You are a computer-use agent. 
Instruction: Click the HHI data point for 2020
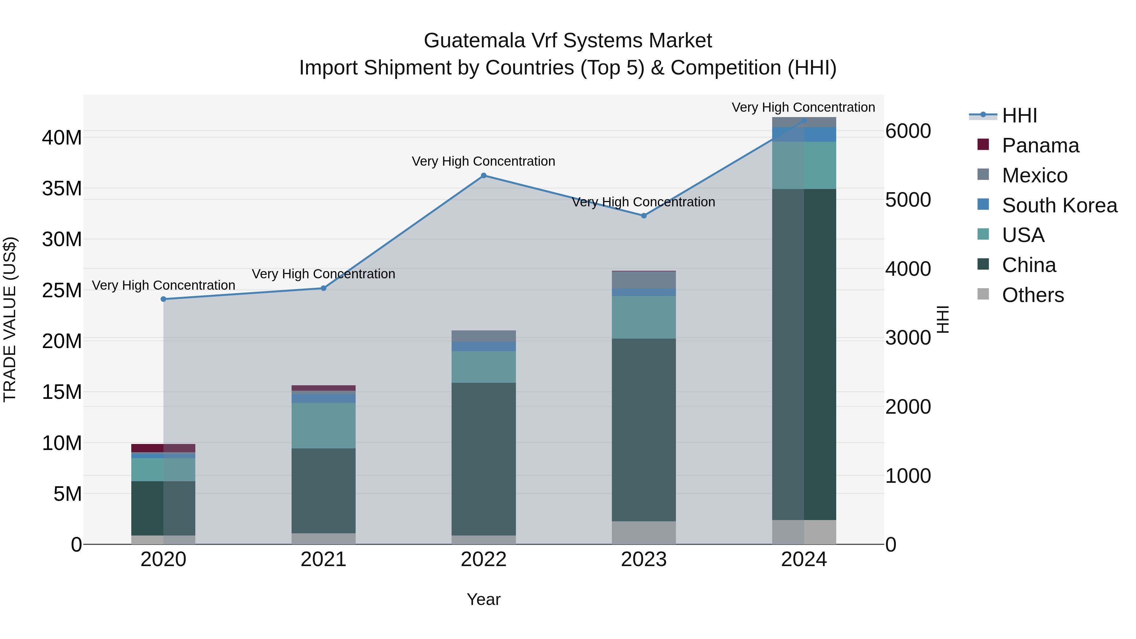point(163,299)
